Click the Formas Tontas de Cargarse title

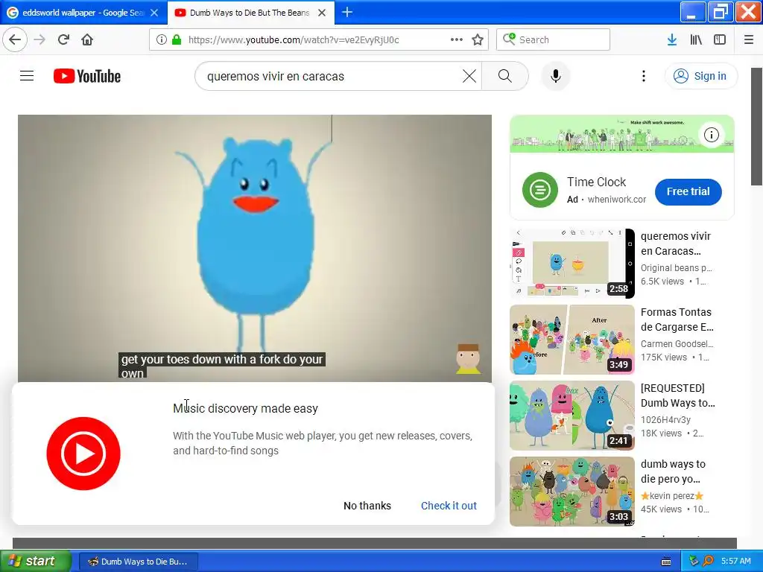click(677, 320)
